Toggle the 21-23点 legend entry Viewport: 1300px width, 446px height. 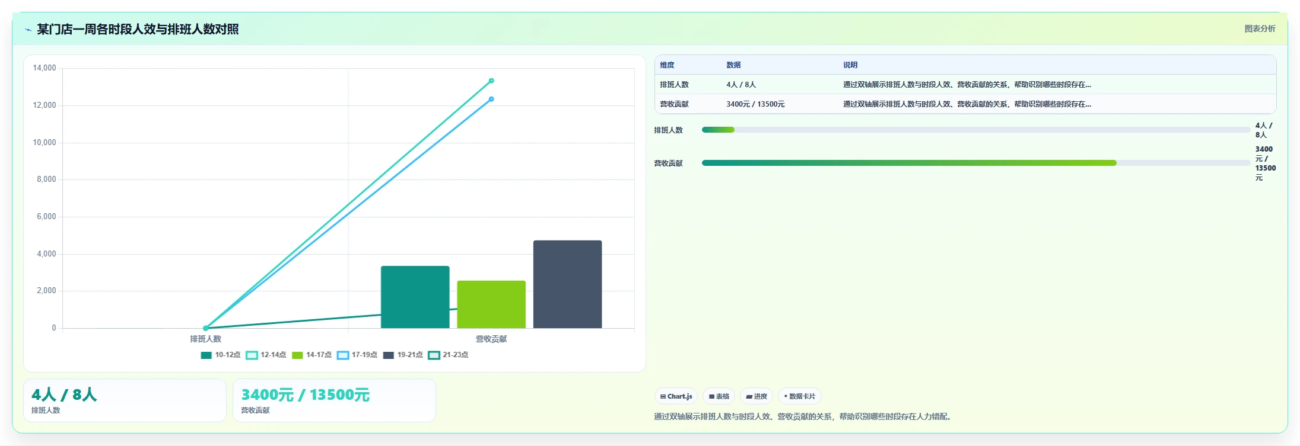[449, 355]
